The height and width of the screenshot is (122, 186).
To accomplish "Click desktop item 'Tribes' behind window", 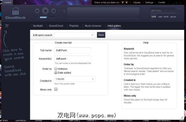I will pyautogui.click(x=146, y=121).
